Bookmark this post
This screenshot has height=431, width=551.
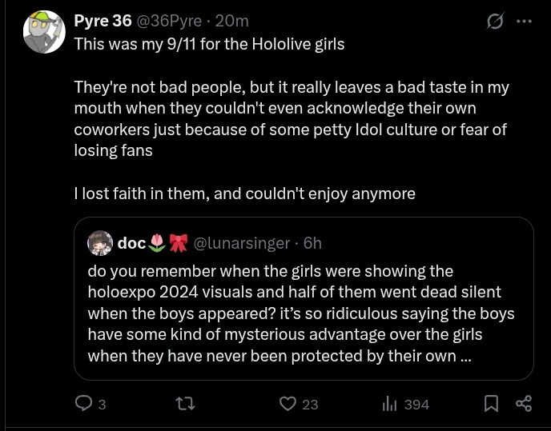pyautogui.click(x=491, y=404)
